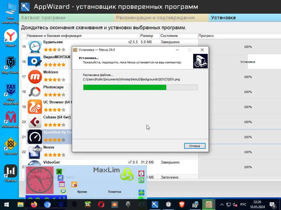Click the Speedtest gauge icon

pyautogui.click(x=35, y=137)
